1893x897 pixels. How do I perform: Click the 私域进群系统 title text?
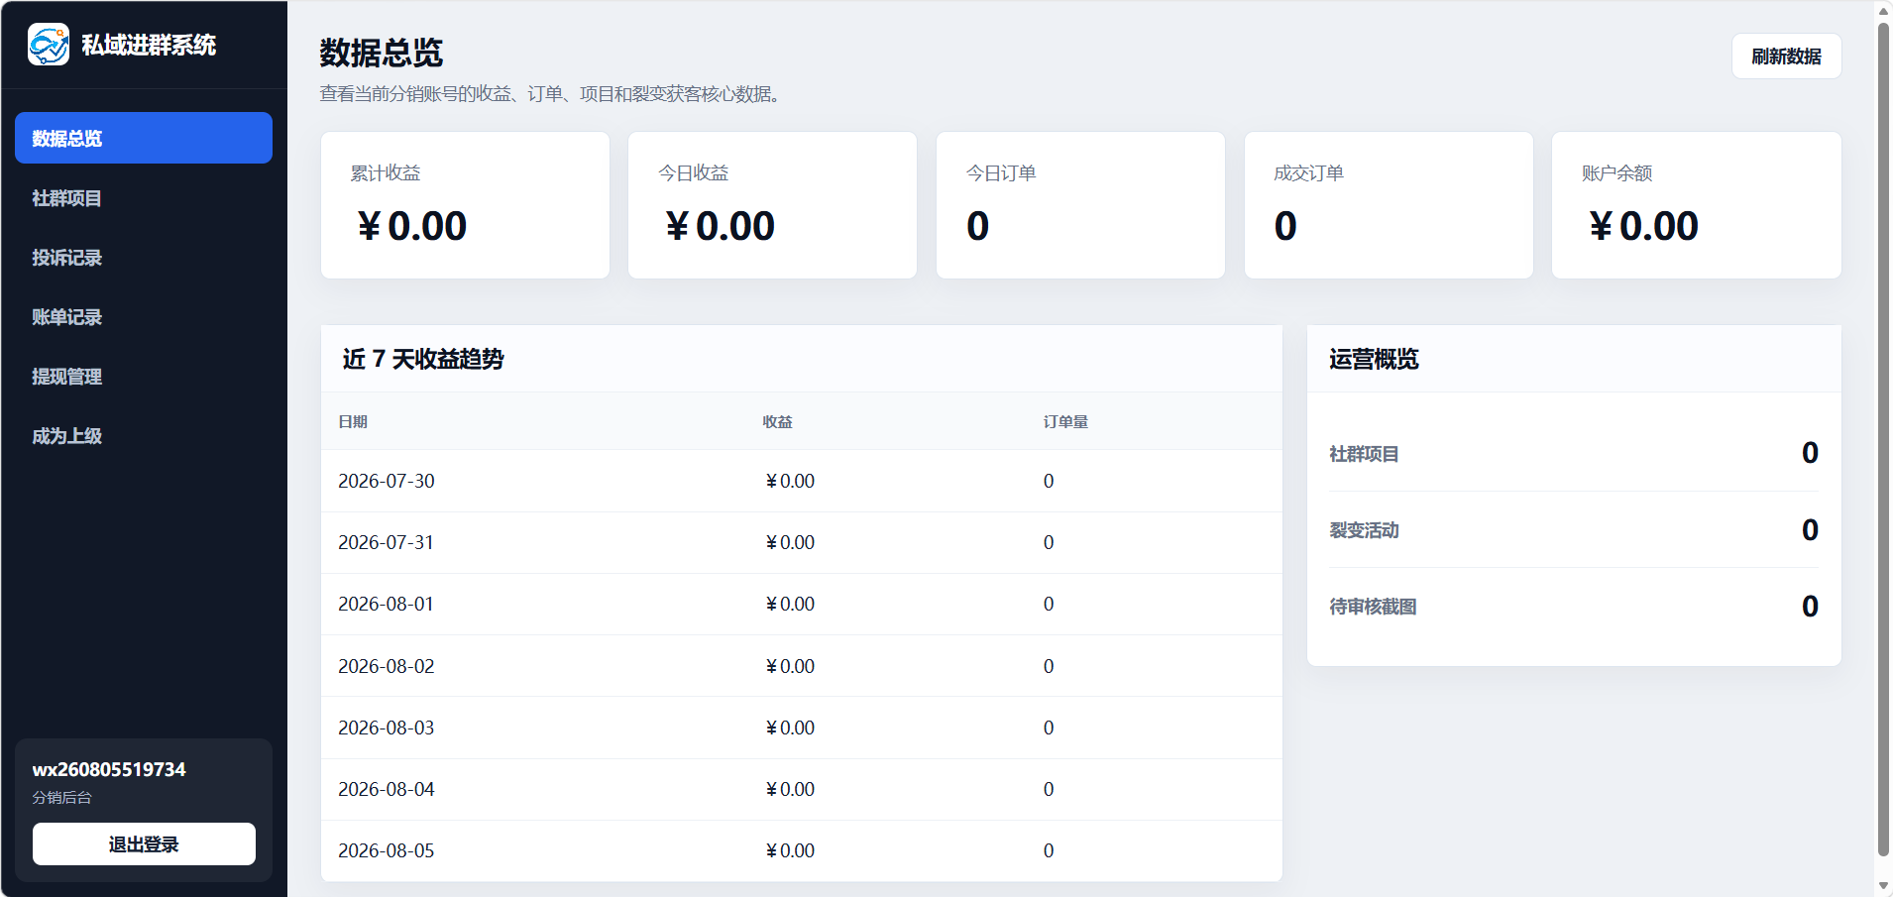[149, 45]
